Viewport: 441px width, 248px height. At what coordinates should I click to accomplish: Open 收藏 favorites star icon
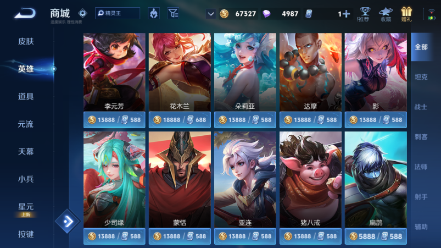[386, 14]
